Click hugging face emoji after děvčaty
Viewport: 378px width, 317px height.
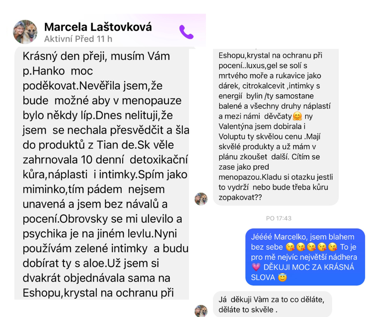[x=297, y=116]
